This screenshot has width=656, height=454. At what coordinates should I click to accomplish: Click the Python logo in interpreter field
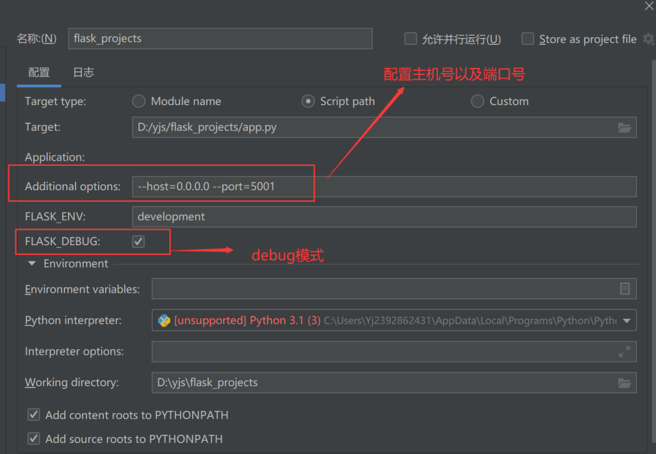(x=164, y=320)
